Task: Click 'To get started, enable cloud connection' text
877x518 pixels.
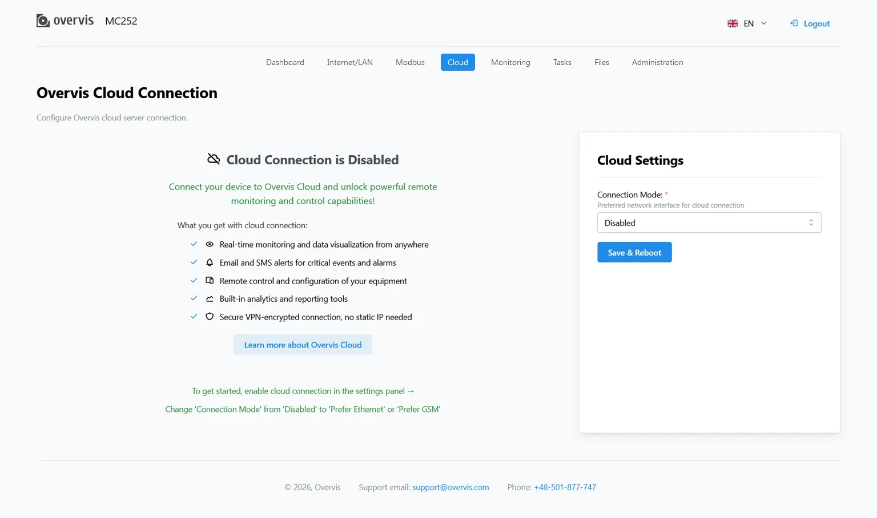Action: (303, 391)
